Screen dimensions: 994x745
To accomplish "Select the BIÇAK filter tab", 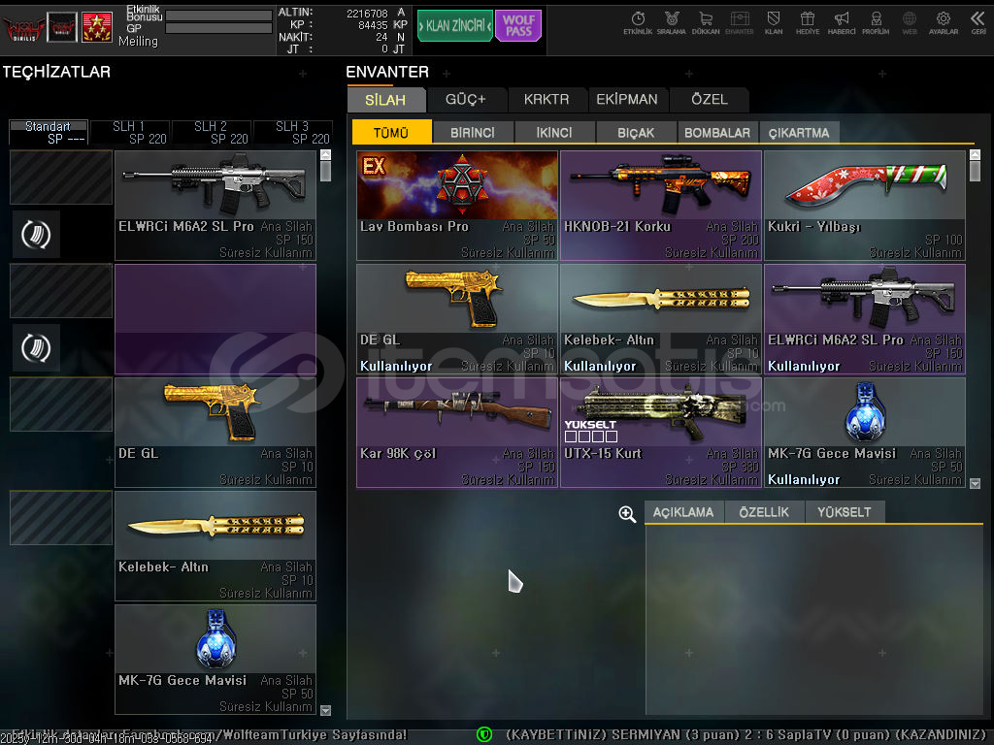I will [x=636, y=132].
